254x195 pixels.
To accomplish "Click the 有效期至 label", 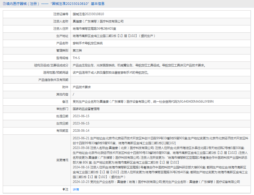I will 62,131.
